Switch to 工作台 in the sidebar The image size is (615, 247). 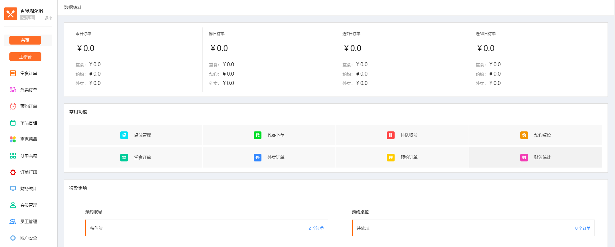[x=25, y=57]
